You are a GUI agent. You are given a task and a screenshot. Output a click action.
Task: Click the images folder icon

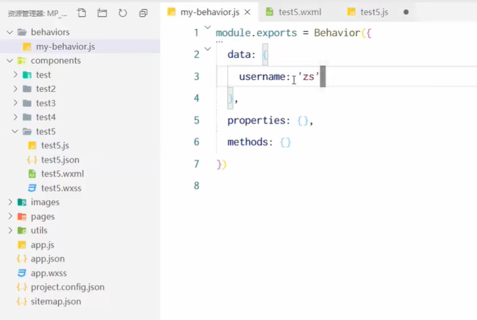coord(22,202)
